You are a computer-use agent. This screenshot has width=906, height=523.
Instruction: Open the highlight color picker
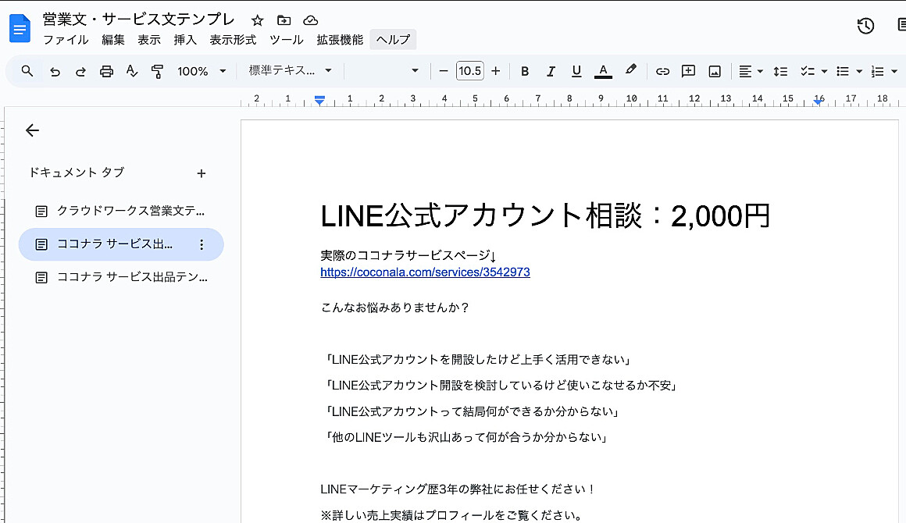click(630, 70)
